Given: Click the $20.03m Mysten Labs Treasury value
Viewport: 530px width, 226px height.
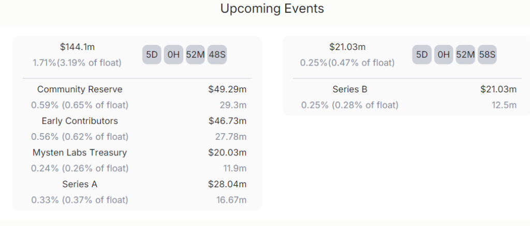Looking at the screenshot, I should 227,152.
